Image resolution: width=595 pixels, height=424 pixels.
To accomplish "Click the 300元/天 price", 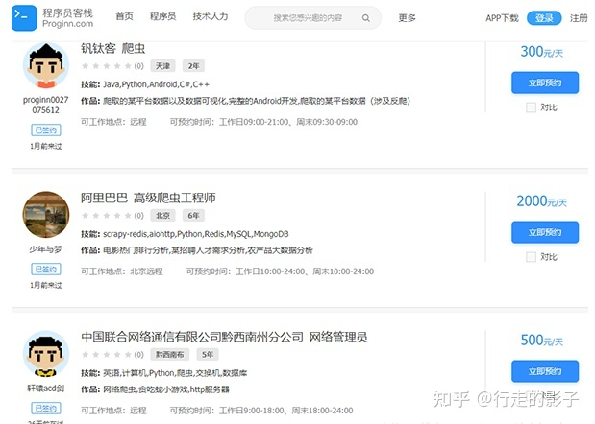I will 541,52.
